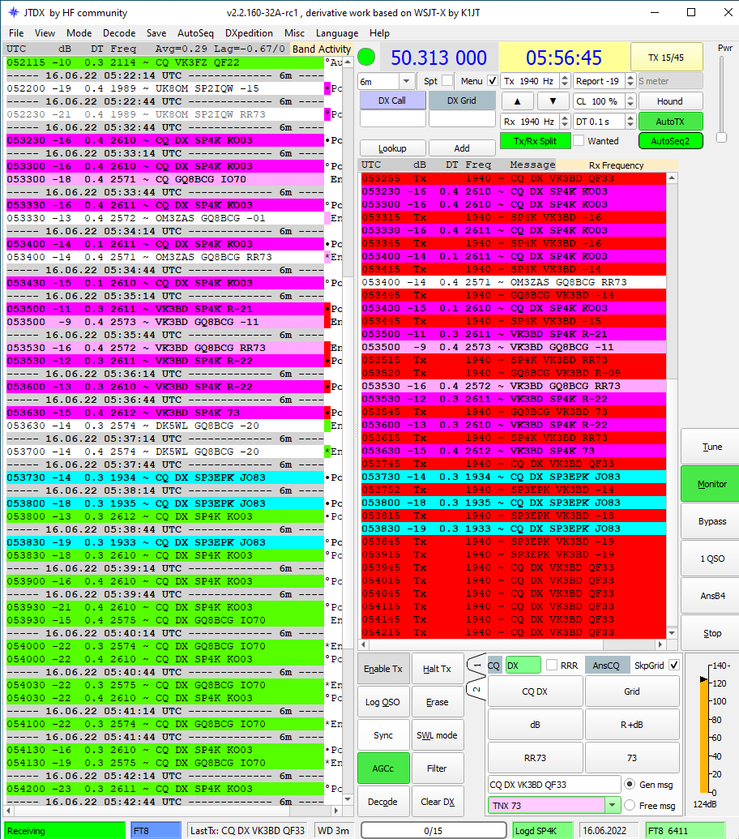
Task: Toggle the Tx/Rx Split button
Action: [535, 141]
